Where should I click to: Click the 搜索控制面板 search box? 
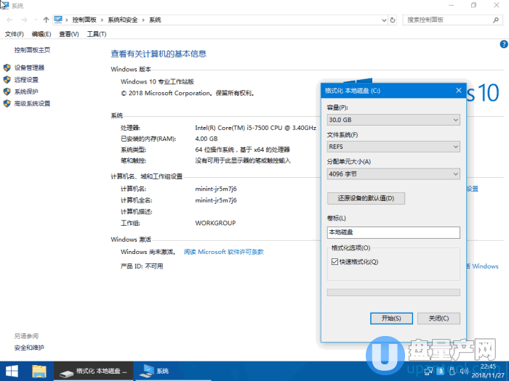point(451,20)
